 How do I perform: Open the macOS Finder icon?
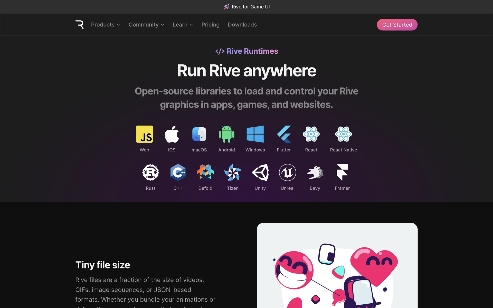point(199,134)
